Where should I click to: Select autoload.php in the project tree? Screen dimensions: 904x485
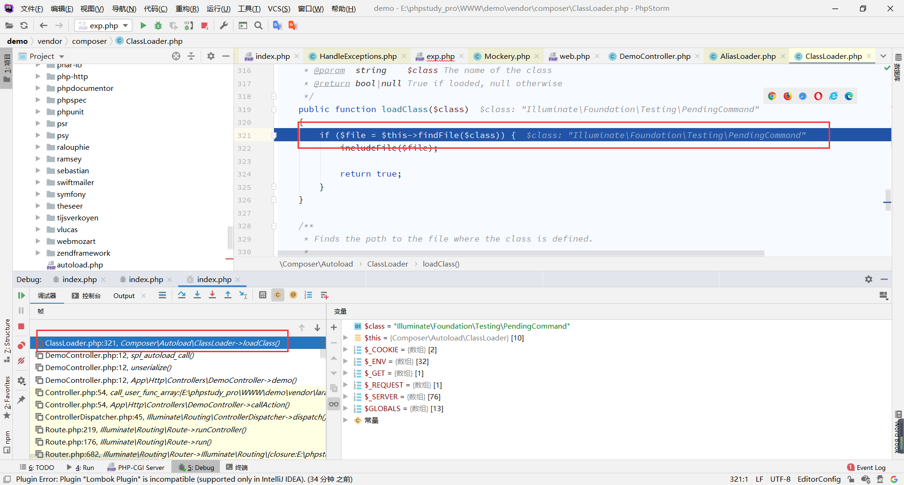[80, 265]
